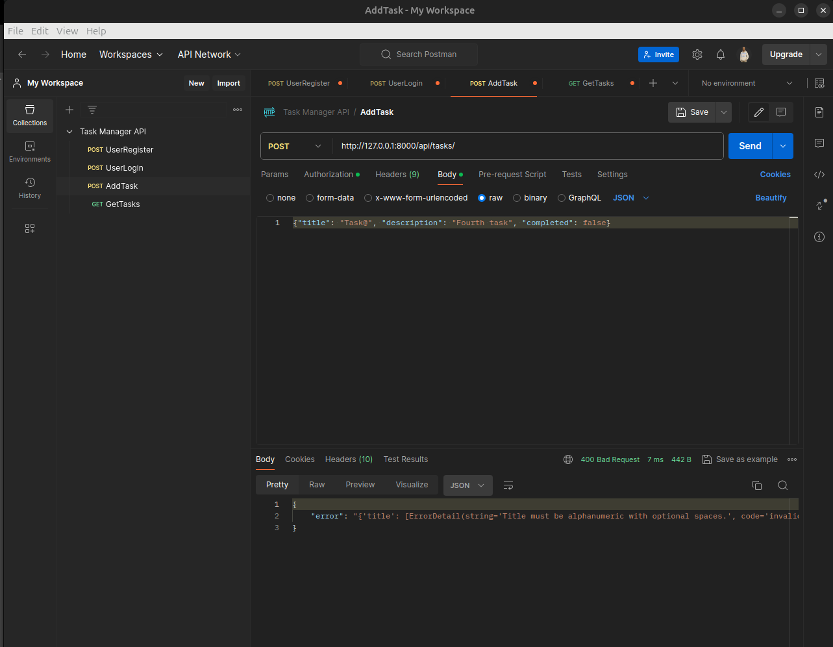This screenshot has height=647, width=833.
Task: Copy the response body
Action: click(757, 485)
